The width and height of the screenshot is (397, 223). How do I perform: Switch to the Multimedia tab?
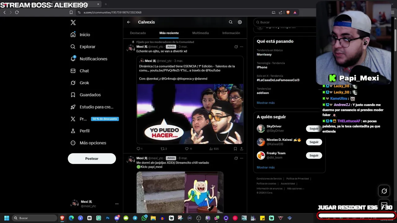200,33
